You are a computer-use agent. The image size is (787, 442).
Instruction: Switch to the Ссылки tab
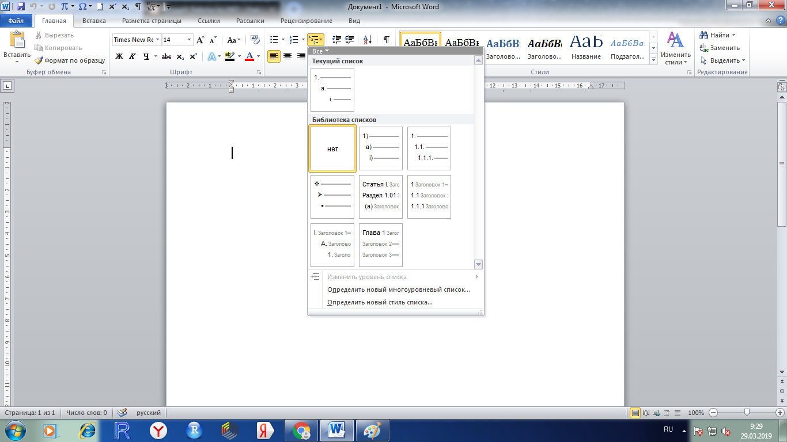[209, 21]
